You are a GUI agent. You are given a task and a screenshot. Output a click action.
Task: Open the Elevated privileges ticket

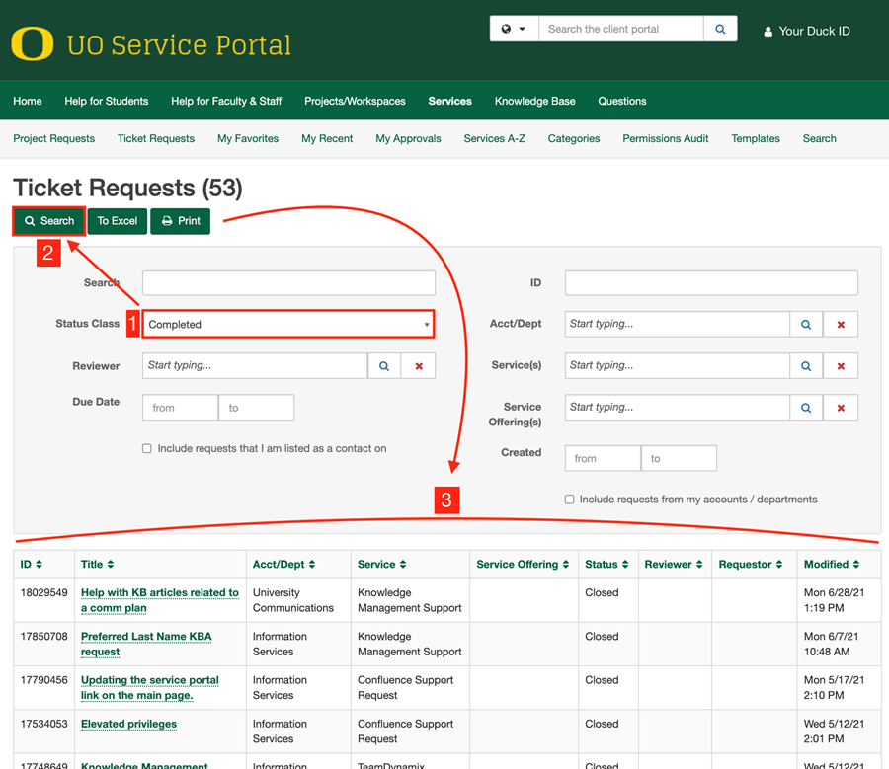[128, 724]
